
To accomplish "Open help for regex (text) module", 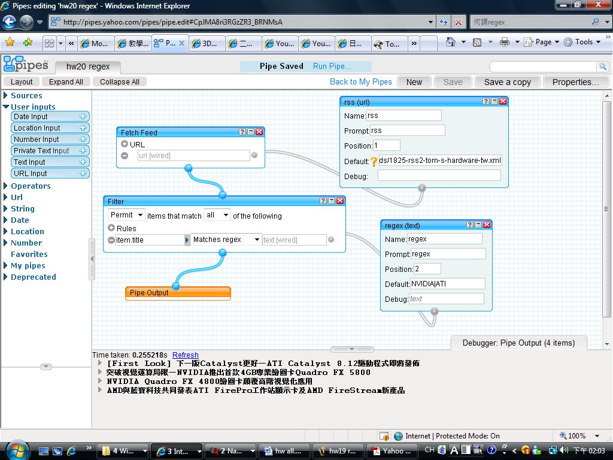I will point(470,225).
